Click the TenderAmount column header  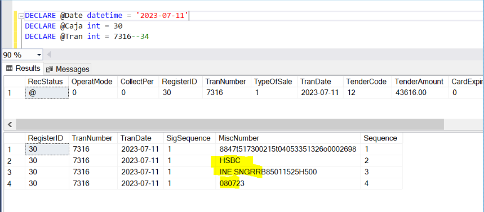[420, 82]
